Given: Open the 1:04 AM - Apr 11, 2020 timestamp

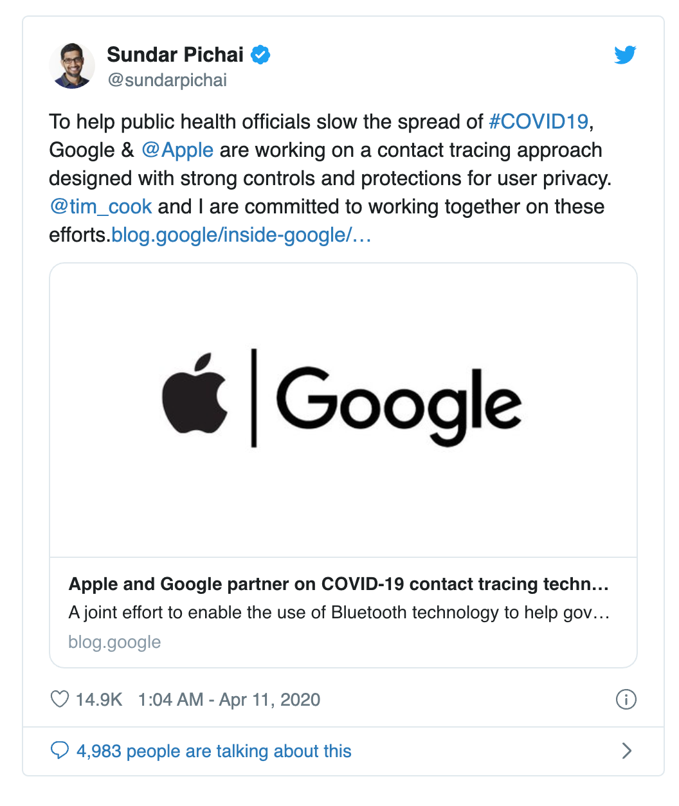Looking at the screenshot, I should point(229,699).
